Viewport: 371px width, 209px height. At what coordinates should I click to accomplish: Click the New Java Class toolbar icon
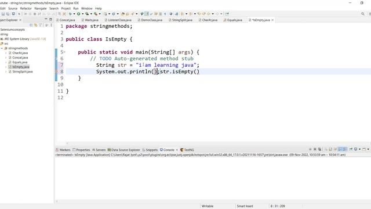pos(114,14)
